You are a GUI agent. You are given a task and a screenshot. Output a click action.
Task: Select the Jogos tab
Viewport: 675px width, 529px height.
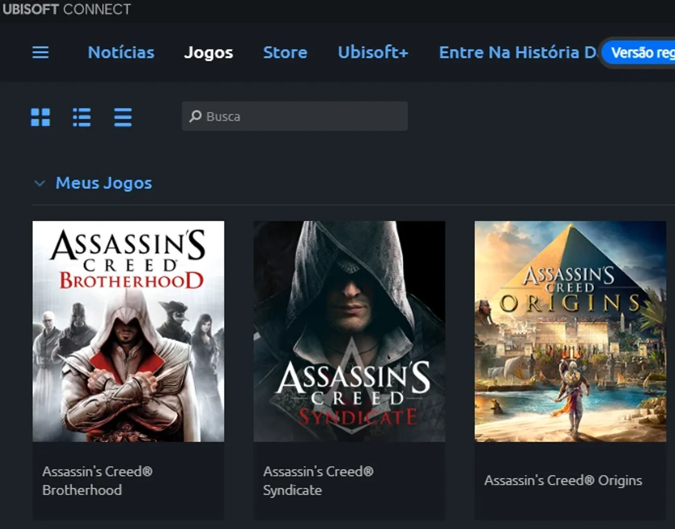click(x=208, y=52)
